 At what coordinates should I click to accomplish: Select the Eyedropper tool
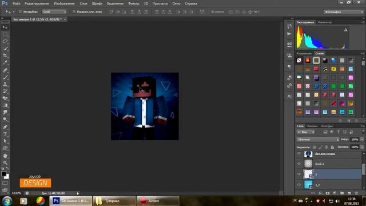coord(5,62)
